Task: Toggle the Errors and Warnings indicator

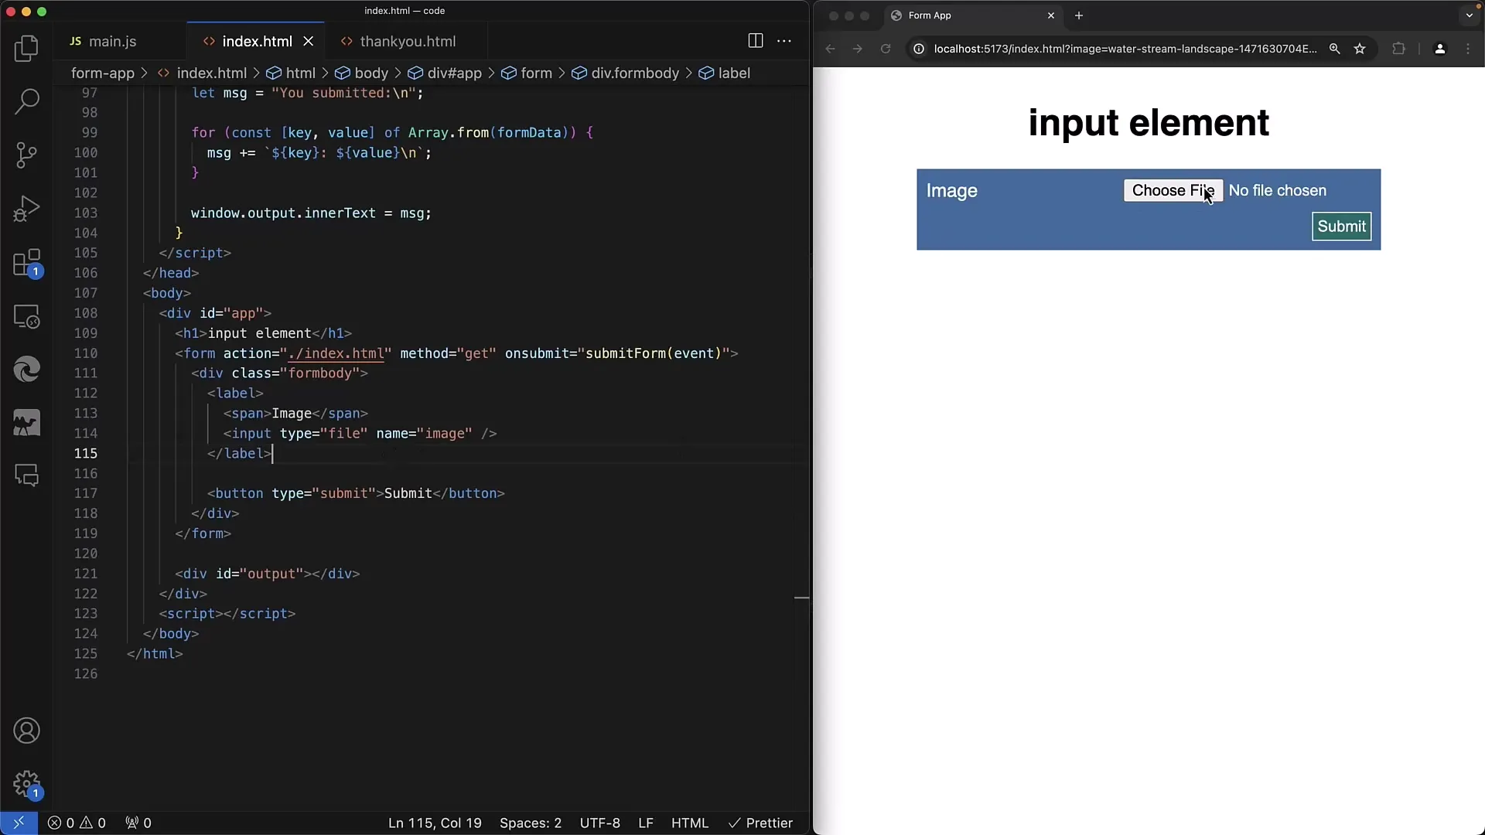Action: [77, 823]
